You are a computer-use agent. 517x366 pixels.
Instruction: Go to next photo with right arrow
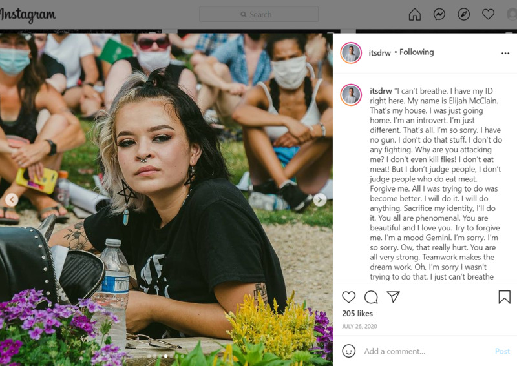tap(319, 199)
